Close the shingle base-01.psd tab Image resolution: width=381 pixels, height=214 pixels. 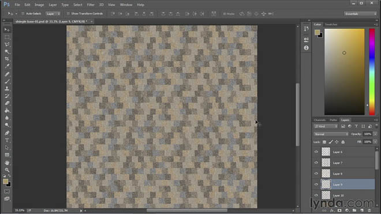[x=91, y=21]
